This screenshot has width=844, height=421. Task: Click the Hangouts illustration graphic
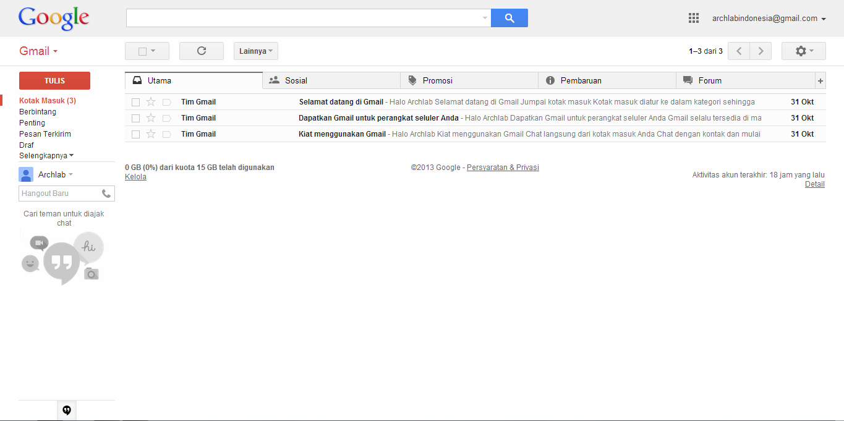pos(62,258)
